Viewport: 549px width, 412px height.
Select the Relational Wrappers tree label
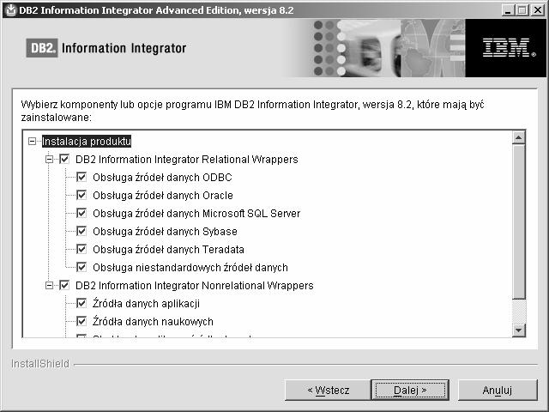187,160
